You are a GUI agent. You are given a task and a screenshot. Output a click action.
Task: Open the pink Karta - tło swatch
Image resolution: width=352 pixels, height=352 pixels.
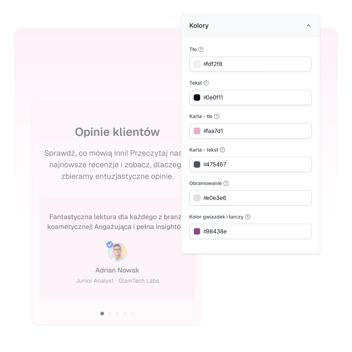click(x=197, y=131)
